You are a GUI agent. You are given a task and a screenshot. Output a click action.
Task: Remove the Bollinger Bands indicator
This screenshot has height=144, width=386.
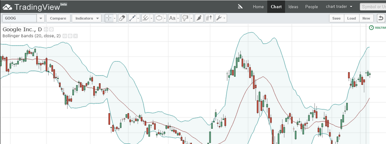coord(76,36)
